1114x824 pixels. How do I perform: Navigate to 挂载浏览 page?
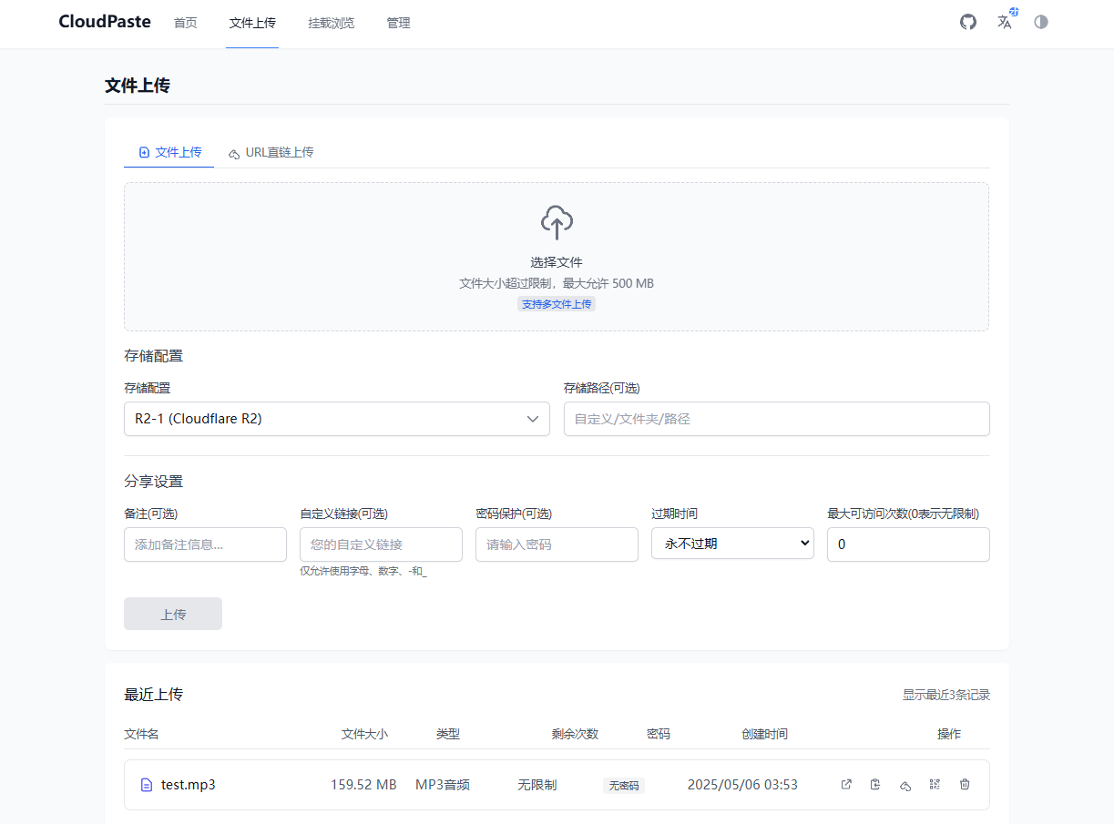tap(331, 23)
